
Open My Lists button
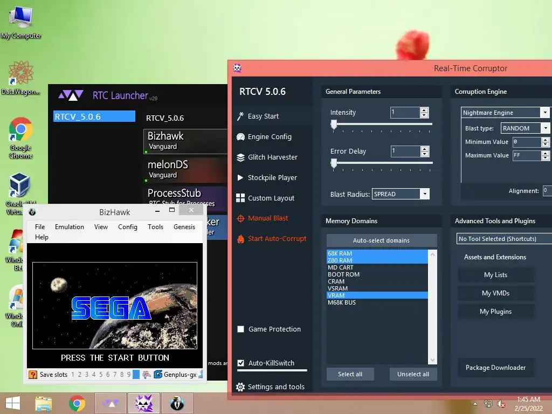(496, 275)
